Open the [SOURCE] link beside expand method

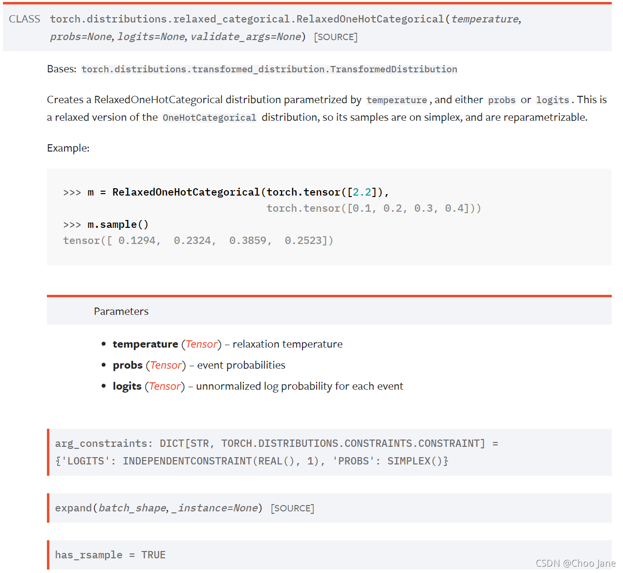click(292, 508)
